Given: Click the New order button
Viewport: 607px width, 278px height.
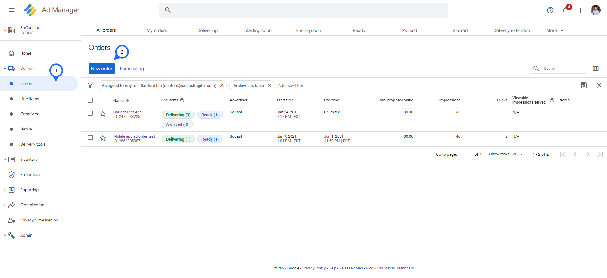Looking at the screenshot, I should 101,69.
